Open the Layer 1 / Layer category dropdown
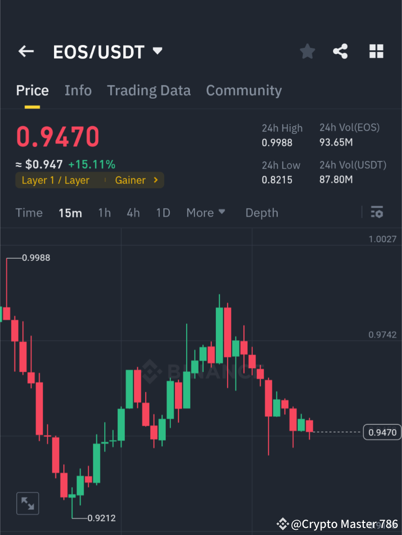This screenshot has height=535, width=402. click(55, 180)
